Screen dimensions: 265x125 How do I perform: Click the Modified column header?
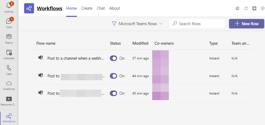tap(140, 43)
